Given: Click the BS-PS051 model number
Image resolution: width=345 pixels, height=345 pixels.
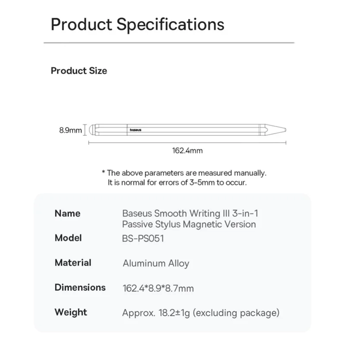Looking at the screenshot, I should click(x=143, y=238).
